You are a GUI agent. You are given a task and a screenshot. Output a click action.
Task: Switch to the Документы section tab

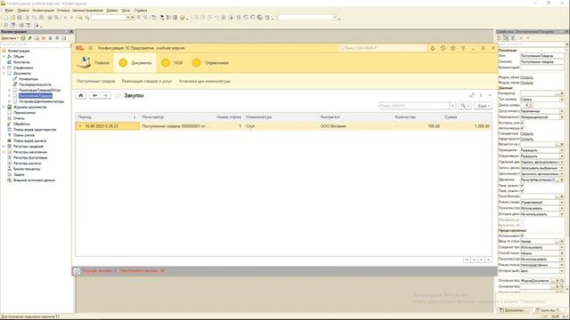(135, 63)
